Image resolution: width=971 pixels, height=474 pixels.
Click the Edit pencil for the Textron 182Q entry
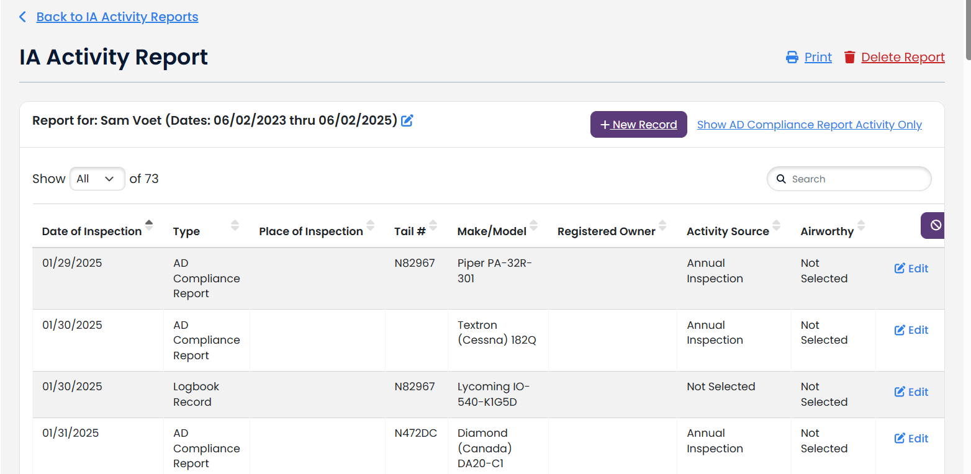pyautogui.click(x=900, y=329)
